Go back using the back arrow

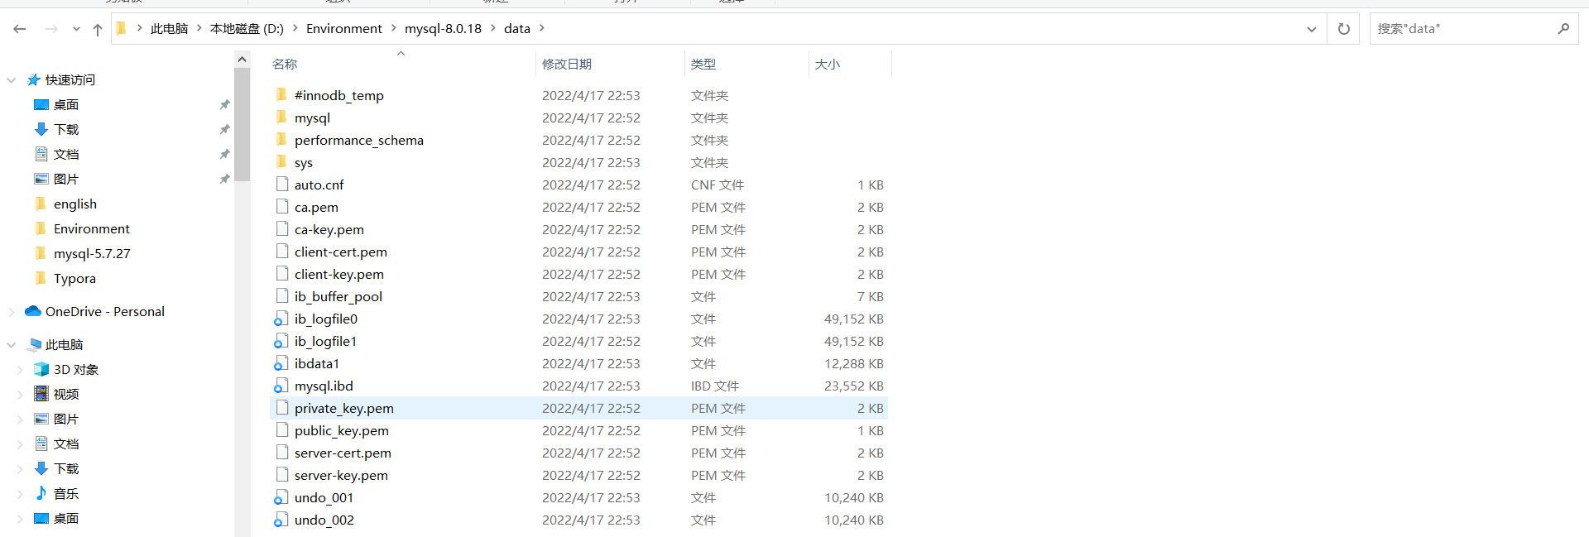[20, 29]
